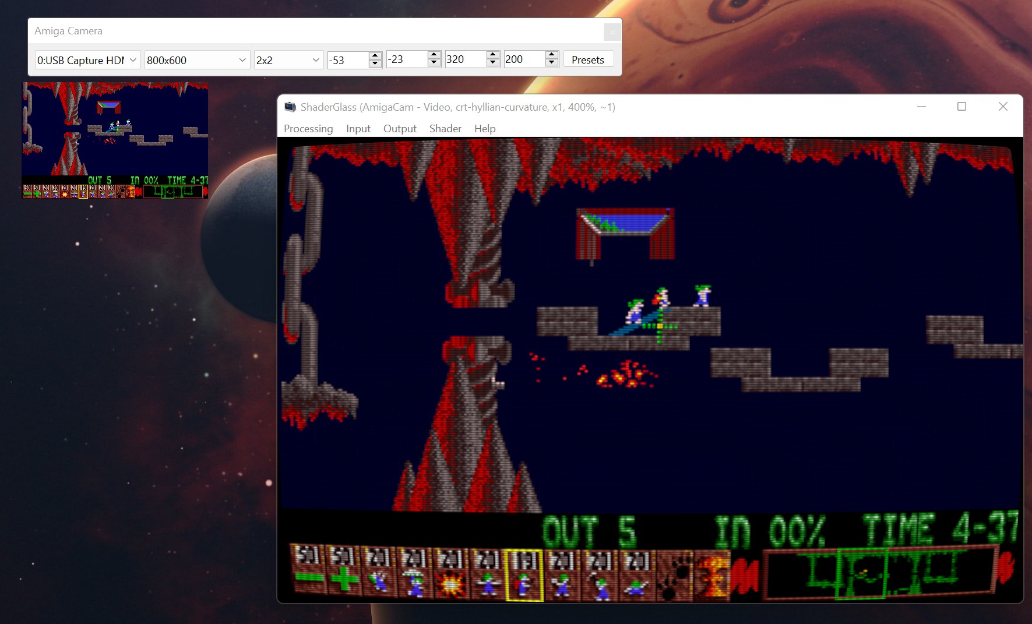Decrease the -53 offset value

[x=375, y=64]
